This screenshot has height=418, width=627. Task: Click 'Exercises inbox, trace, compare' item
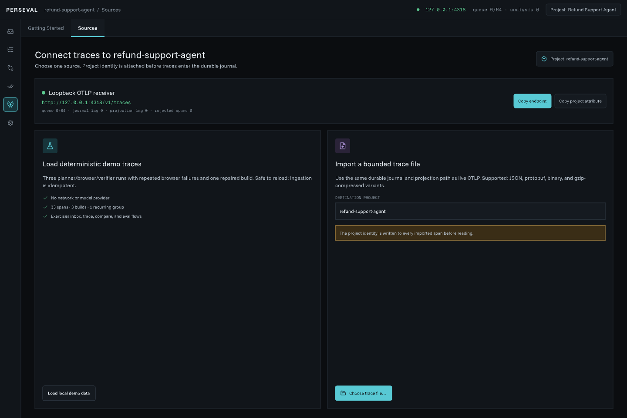pos(96,216)
